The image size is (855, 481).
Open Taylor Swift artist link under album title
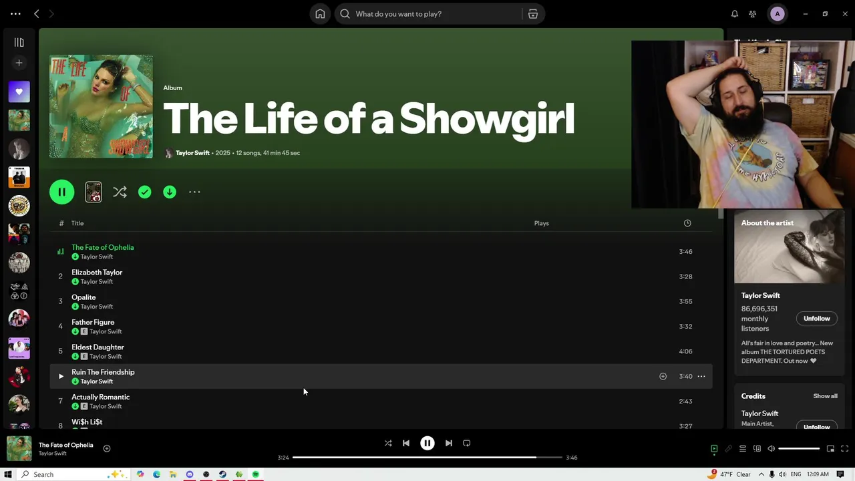[x=192, y=153]
